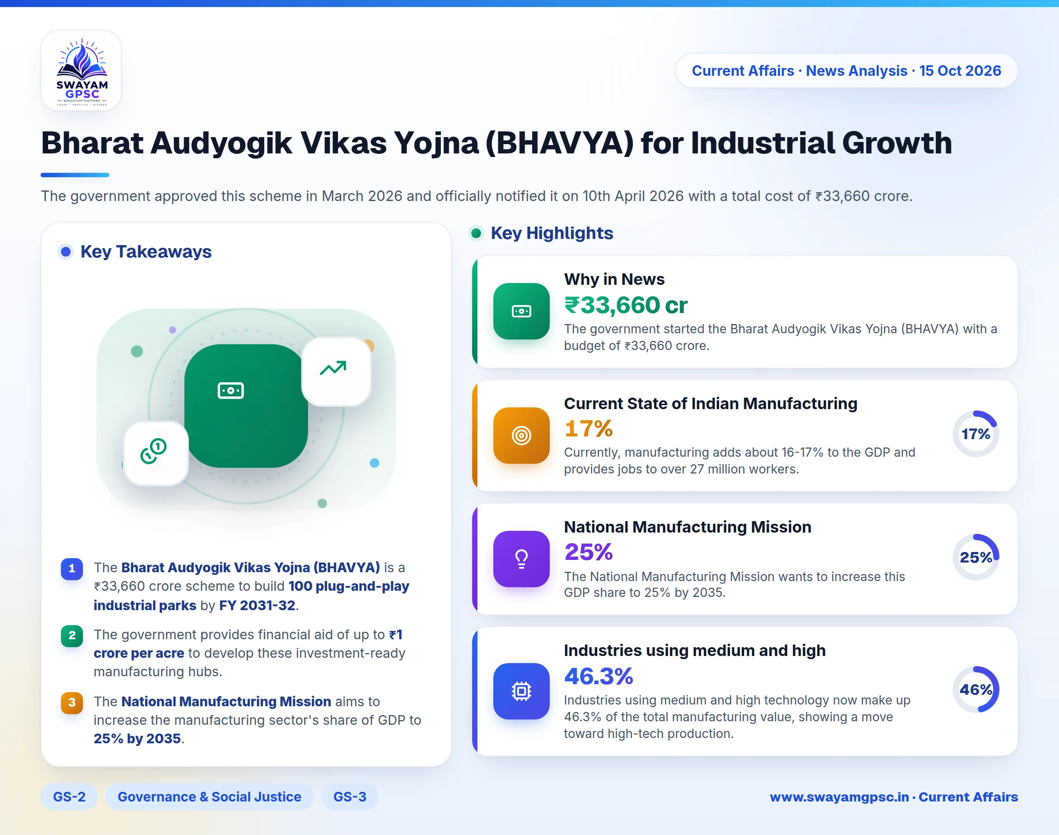Click the orange number 3 badge in Key Takeaways
The image size is (1059, 835).
[x=72, y=702]
